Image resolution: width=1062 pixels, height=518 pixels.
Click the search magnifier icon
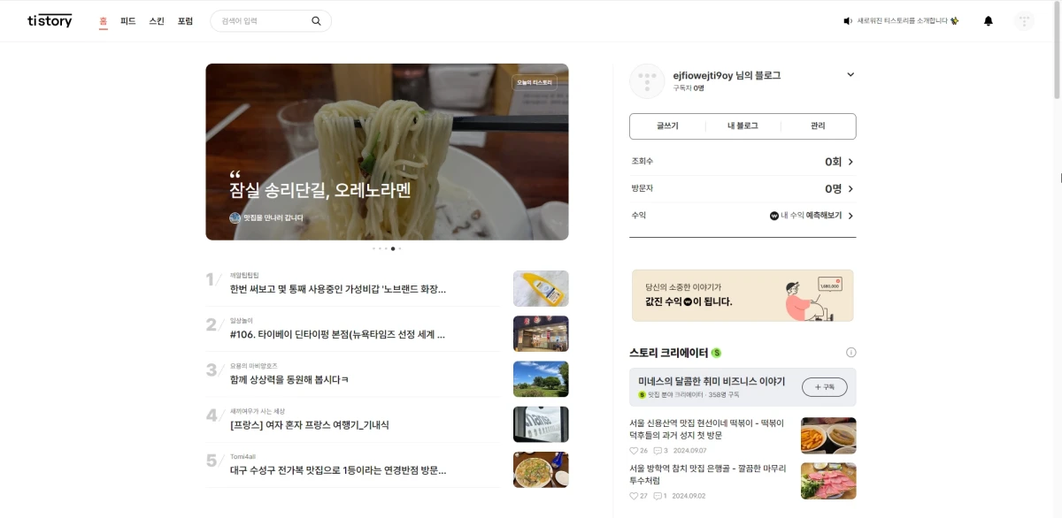[x=316, y=19]
